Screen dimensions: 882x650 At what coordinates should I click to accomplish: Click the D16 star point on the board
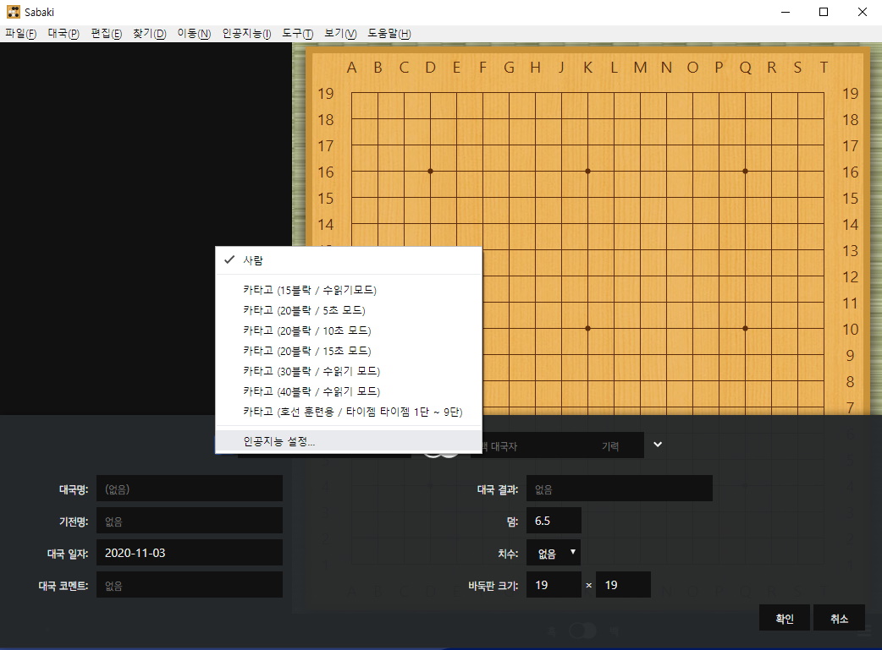[x=430, y=172]
